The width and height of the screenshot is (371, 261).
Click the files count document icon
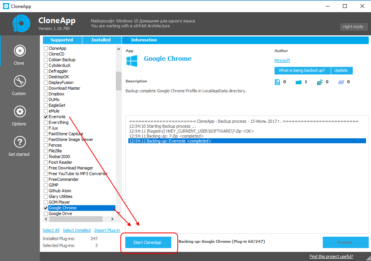(x=277, y=82)
